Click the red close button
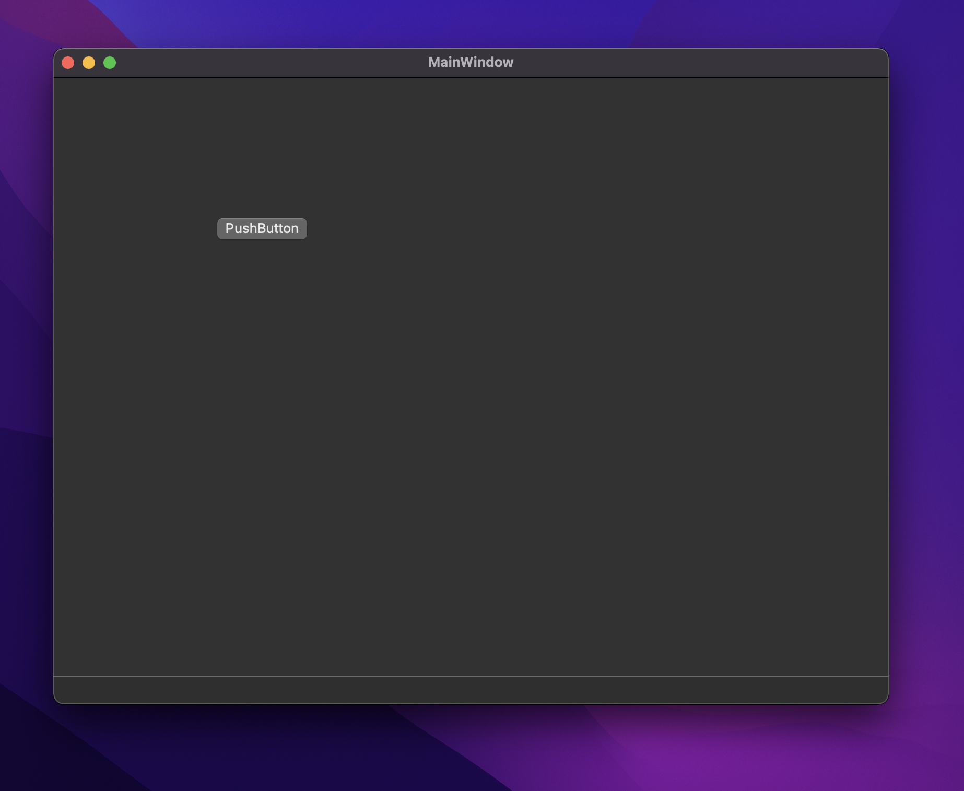This screenshot has height=791, width=964. point(67,62)
